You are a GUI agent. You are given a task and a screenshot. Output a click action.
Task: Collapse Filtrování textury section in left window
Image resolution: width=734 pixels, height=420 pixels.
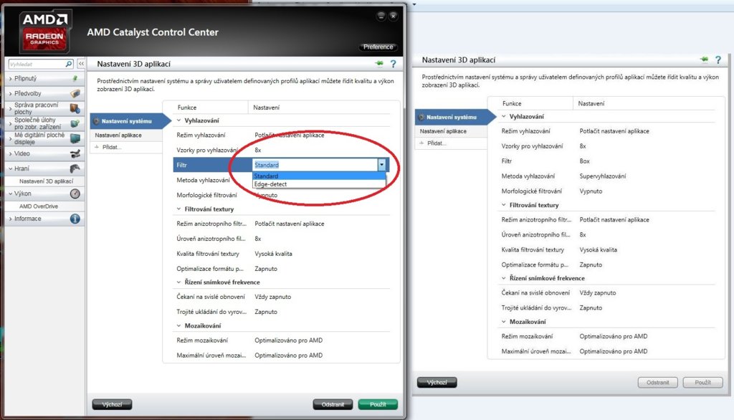pos(178,209)
